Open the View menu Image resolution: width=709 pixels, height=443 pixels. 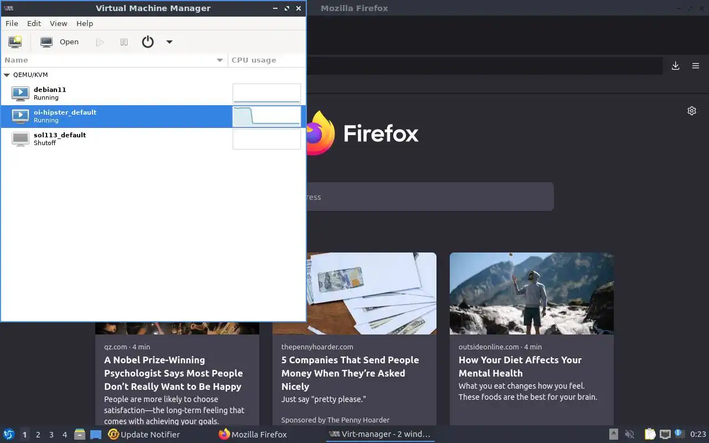[x=58, y=23]
